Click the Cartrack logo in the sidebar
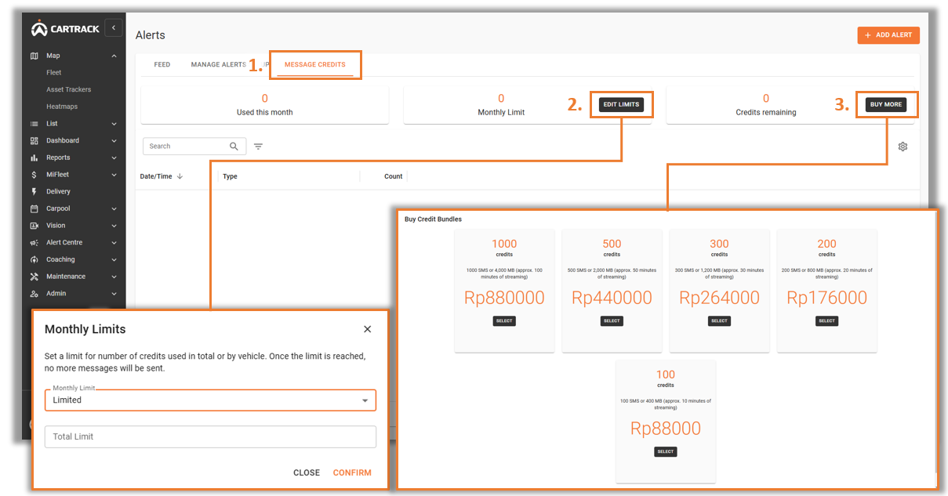 (65, 28)
